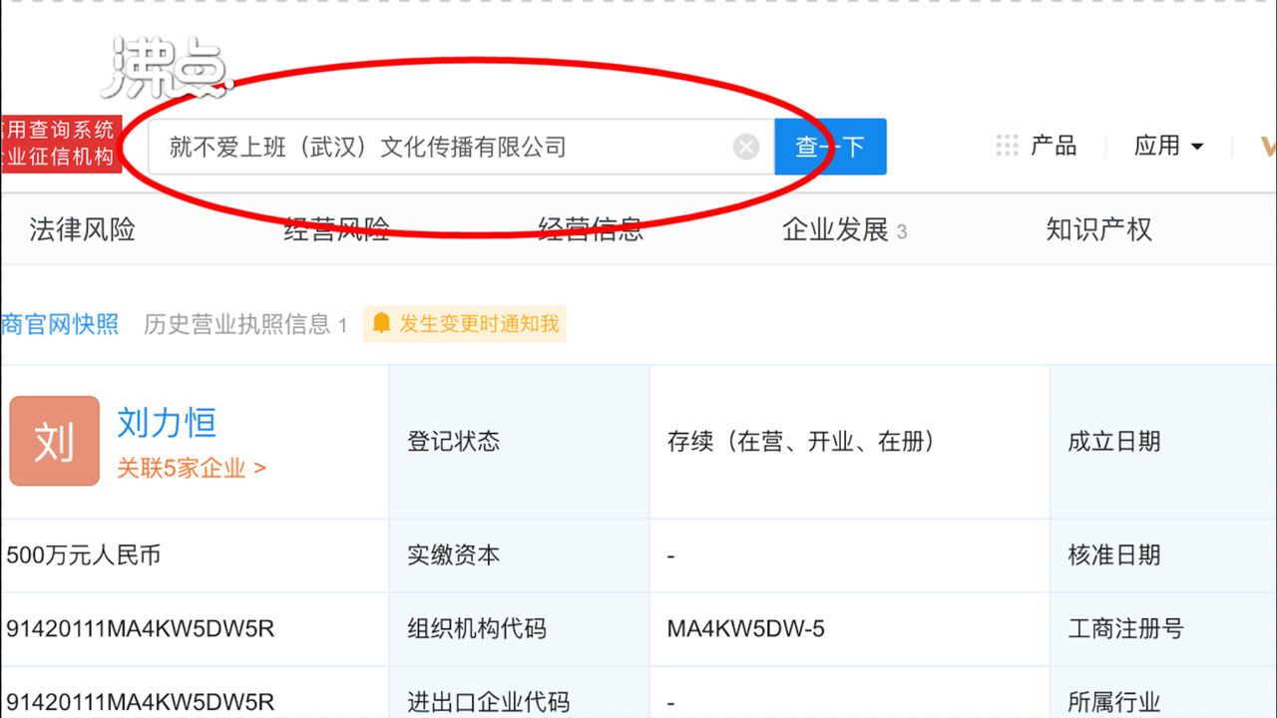Expand the 应用 dropdown
Viewport: 1277px width, 718px height.
(x=1168, y=147)
